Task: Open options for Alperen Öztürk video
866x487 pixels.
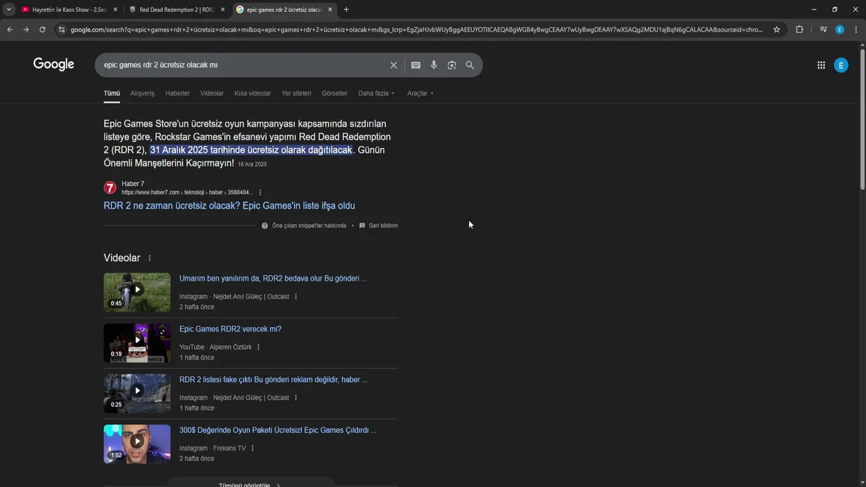Action: [258, 348]
